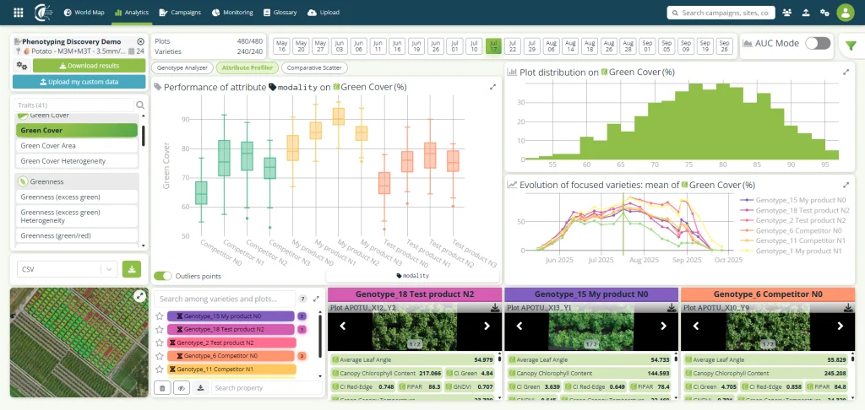Switch to Genotype Analyzer tab
The image size is (865, 410).
click(182, 68)
